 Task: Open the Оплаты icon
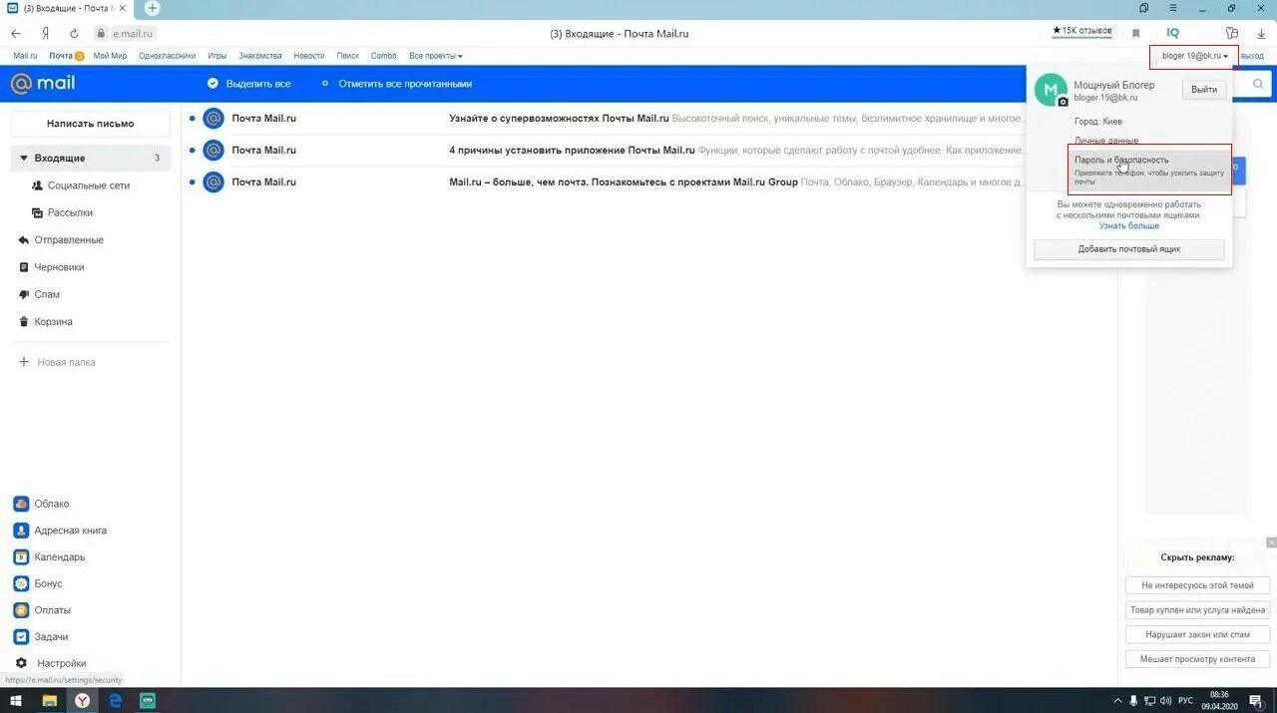tap(21, 610)
